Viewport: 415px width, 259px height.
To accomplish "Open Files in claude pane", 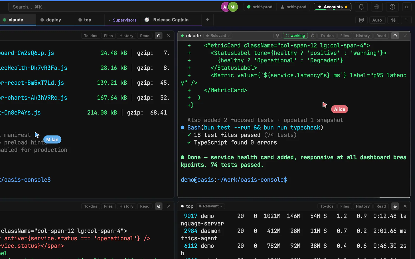I will [344, 36].
